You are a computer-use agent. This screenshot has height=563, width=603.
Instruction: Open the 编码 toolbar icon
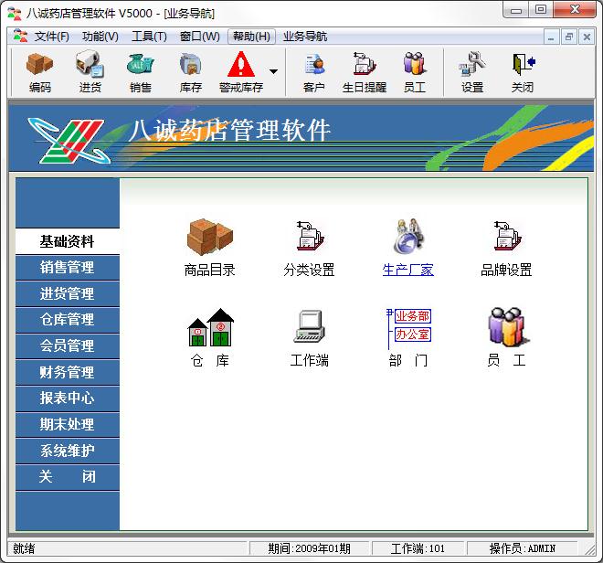tap(39, 72)
